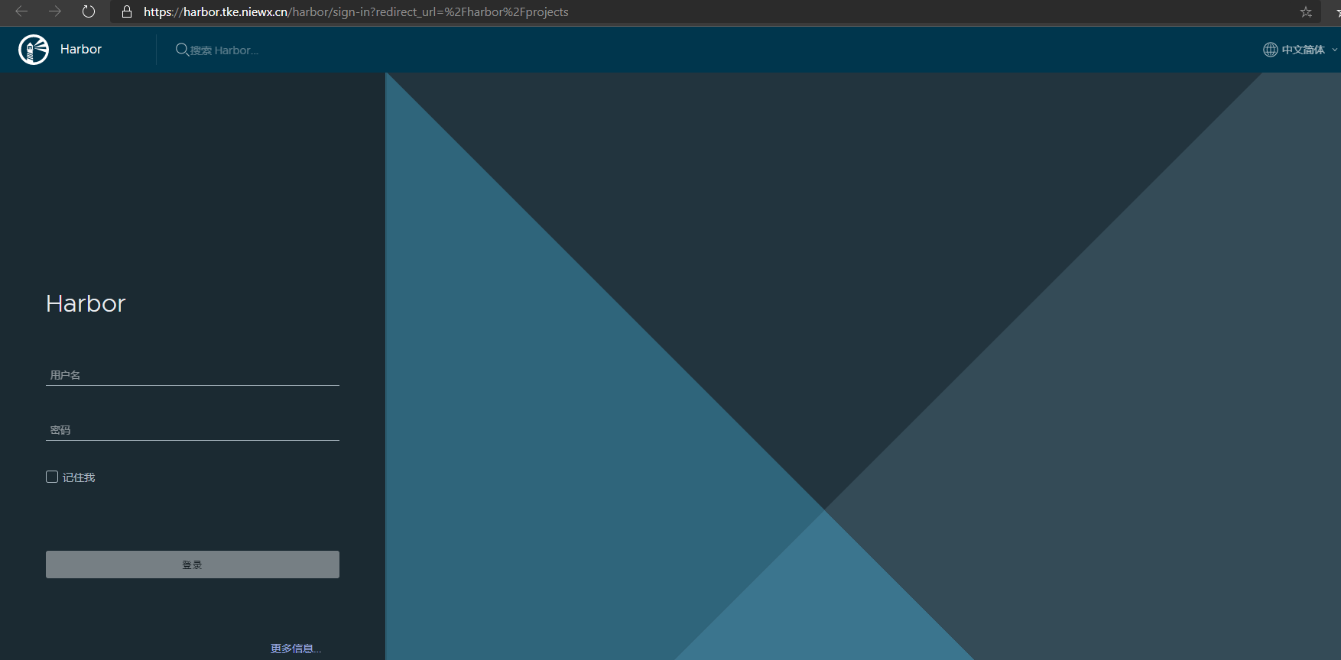Screen dimensions: 1341x660
Task: Click the padlock site security icon
Action: 127,11
